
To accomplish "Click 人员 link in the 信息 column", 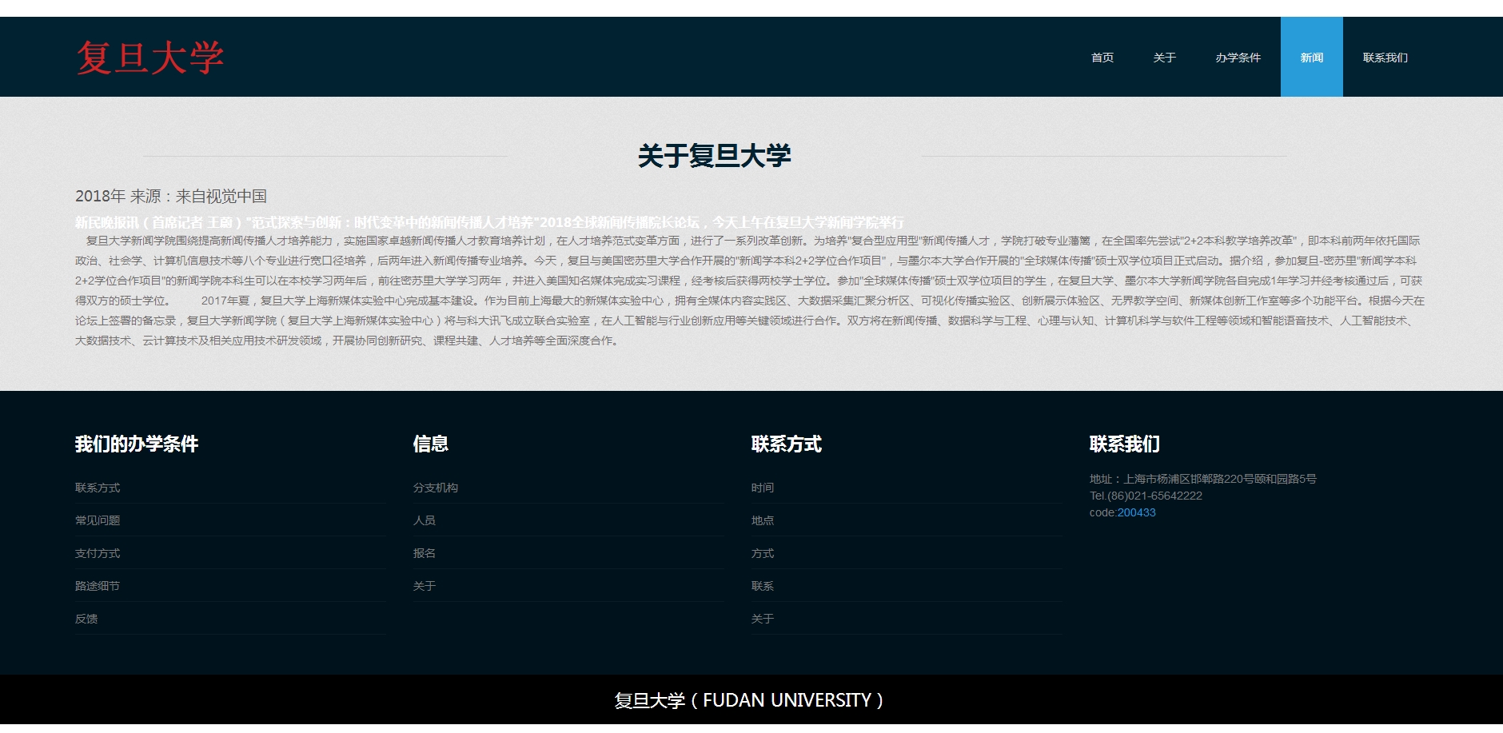I will pos(425,520).
